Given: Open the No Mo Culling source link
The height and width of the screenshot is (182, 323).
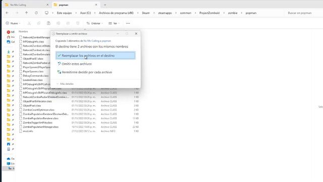Looking at the screenshot, I should pos(92,41).
